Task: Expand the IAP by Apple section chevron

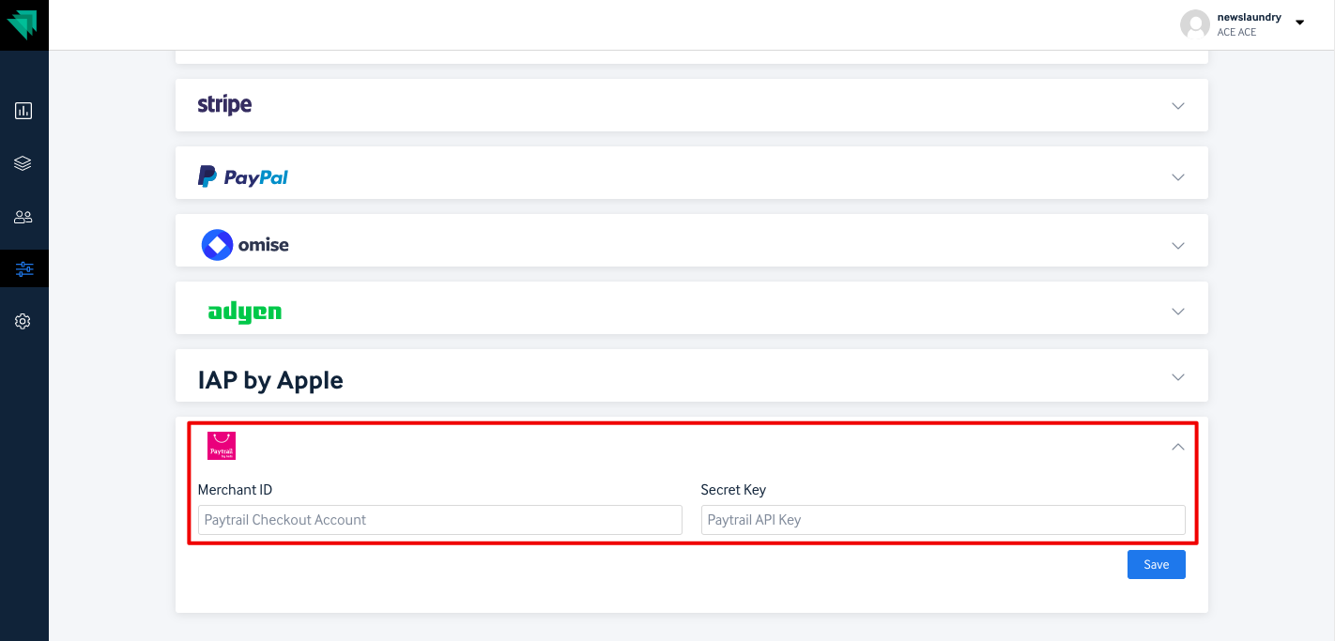Action: (1178, 377)
